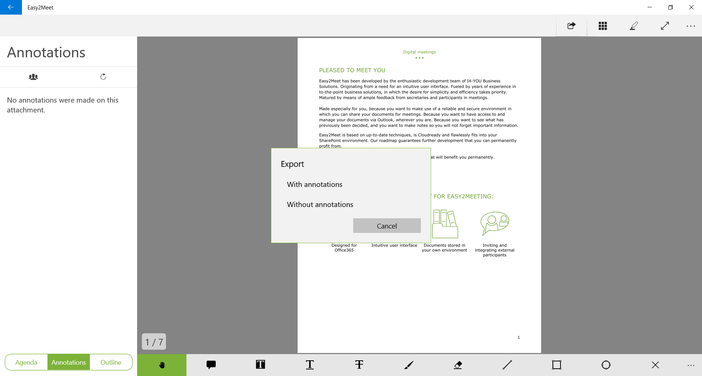Click the external participants chat illustration
This screenshot has width=702, height=376.
[x=495, y=223]
